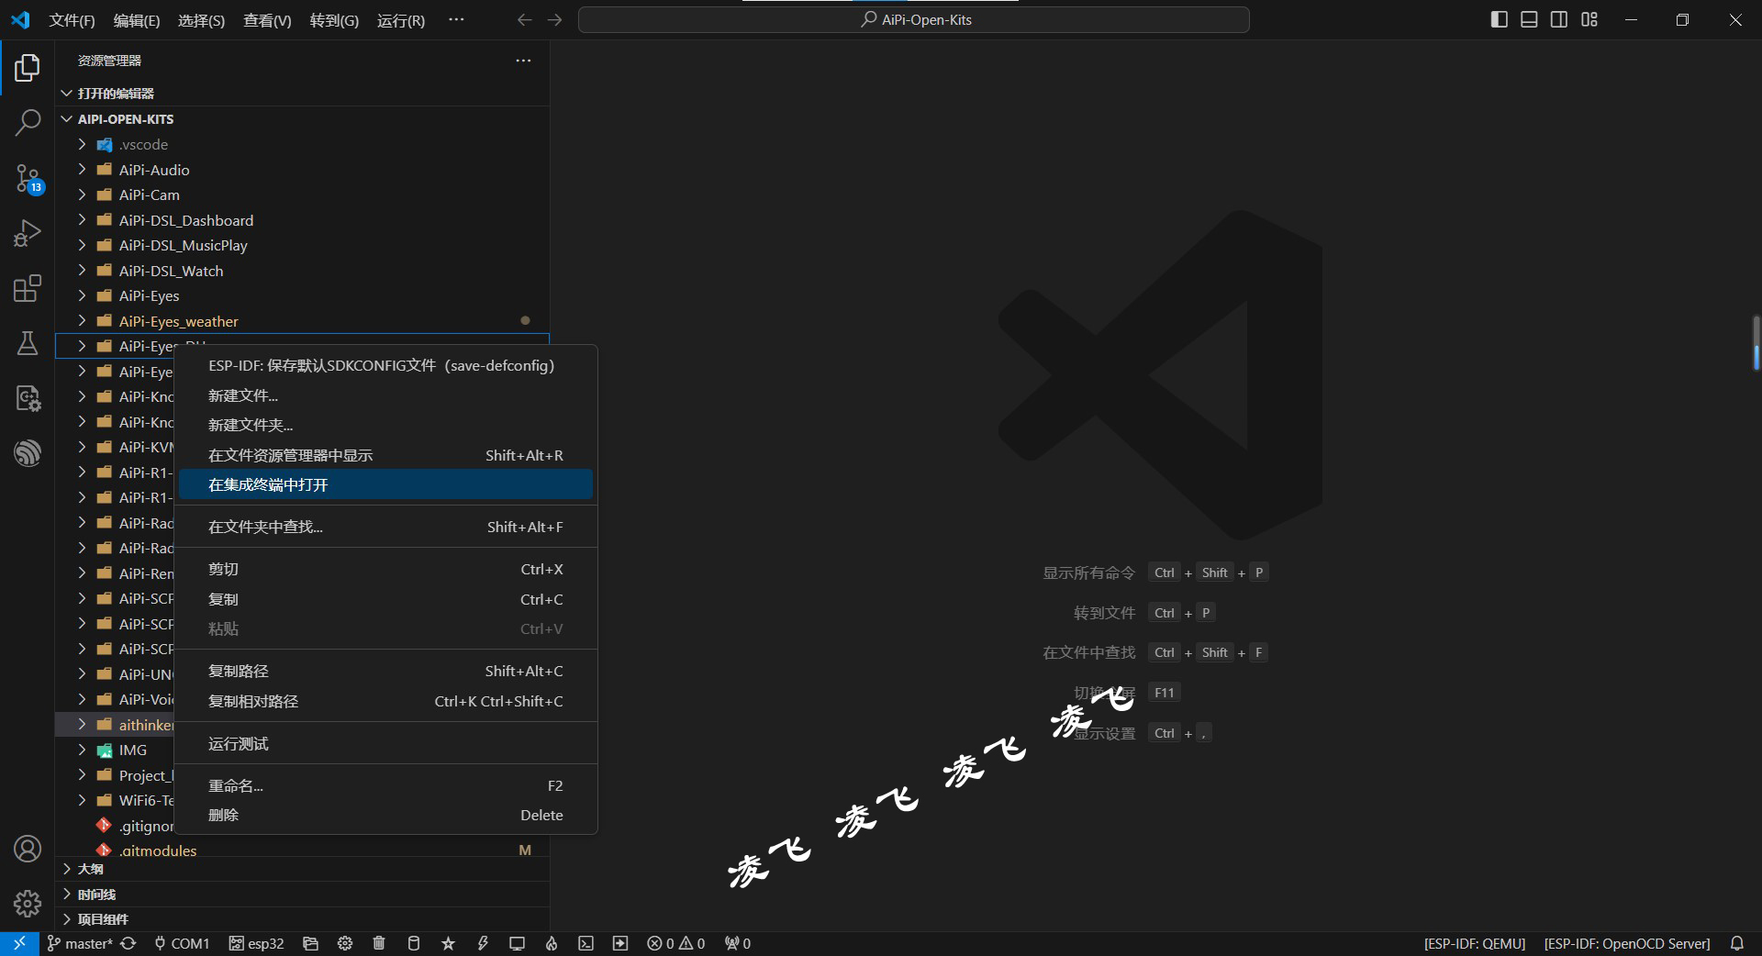Open the ESP-IDF Espressif icon in activity bar
The image size is (1762, 956).
click(x=28, y=453)
